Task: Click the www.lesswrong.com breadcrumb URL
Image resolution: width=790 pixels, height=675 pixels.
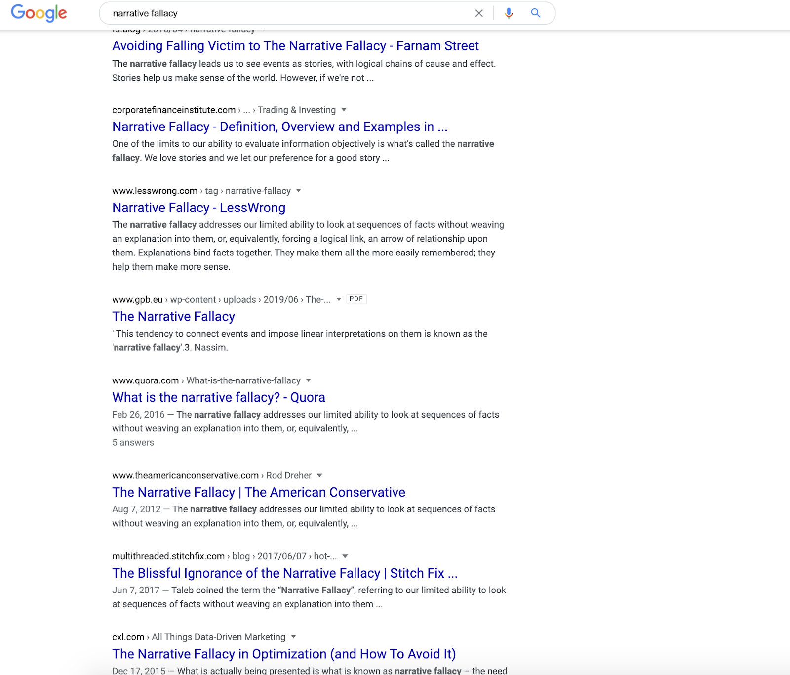Action: [201, 191]
